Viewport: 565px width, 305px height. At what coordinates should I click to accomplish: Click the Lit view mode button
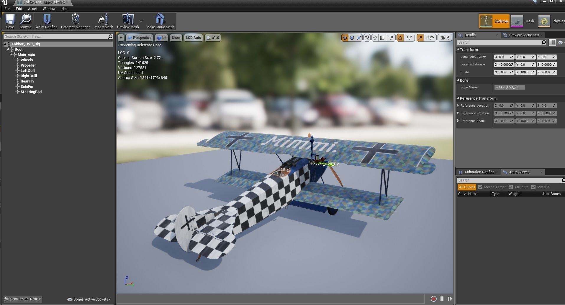[162, 38]
